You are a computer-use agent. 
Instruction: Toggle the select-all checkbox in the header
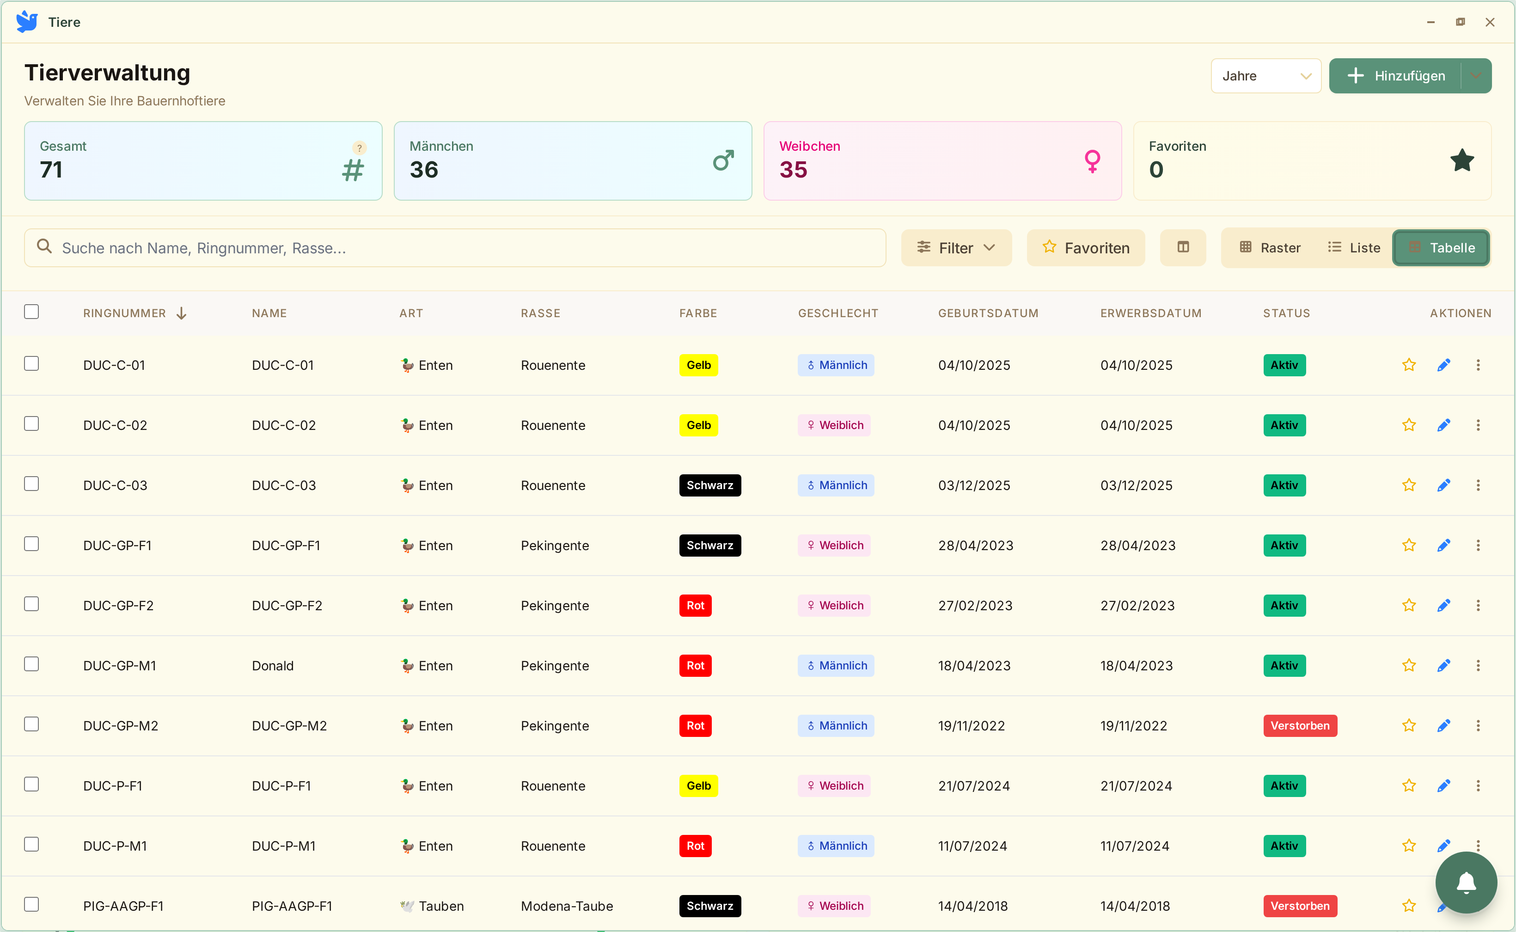31,312
